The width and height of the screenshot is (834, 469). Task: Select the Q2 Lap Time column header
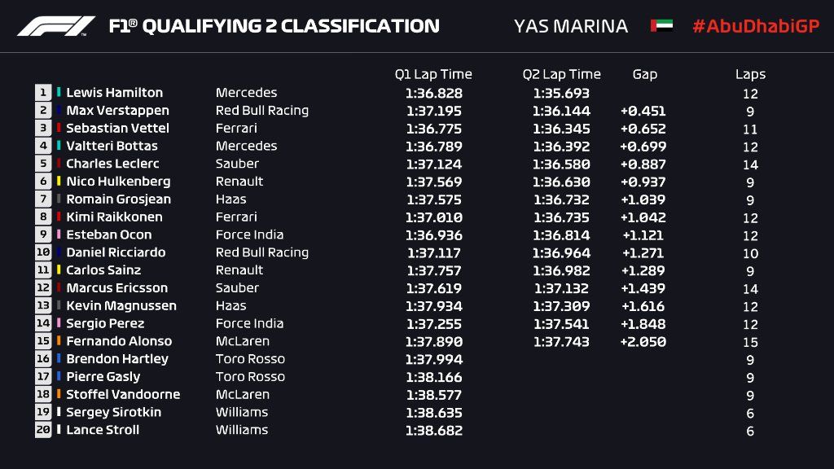[561, 74]
